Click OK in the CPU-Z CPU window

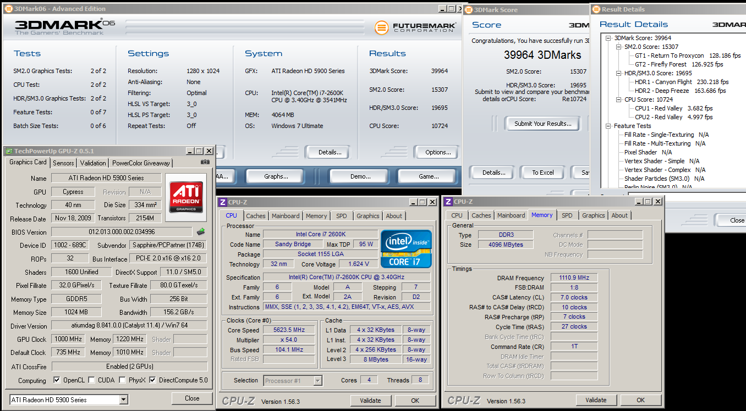415,401
